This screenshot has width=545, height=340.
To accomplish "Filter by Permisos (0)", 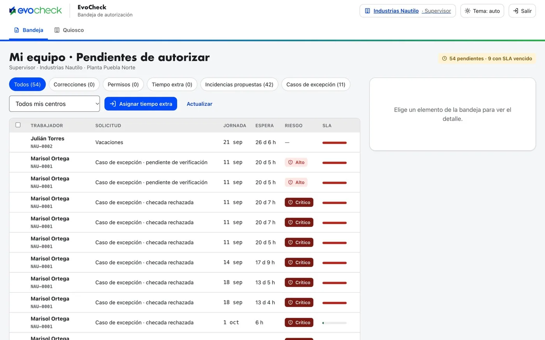I will (123, 84).
